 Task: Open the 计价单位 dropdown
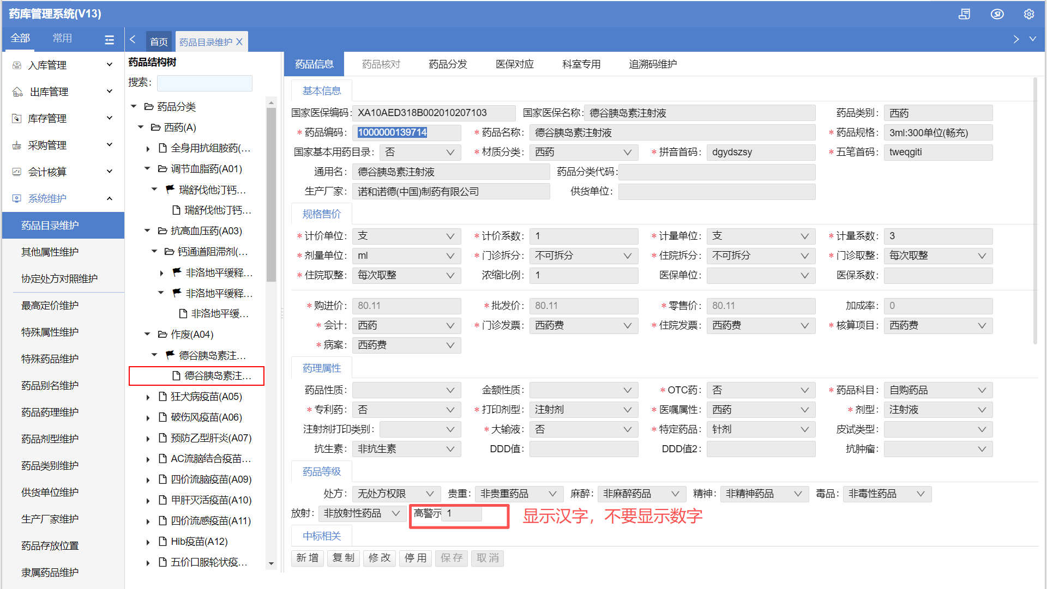[x=450, y=236]
